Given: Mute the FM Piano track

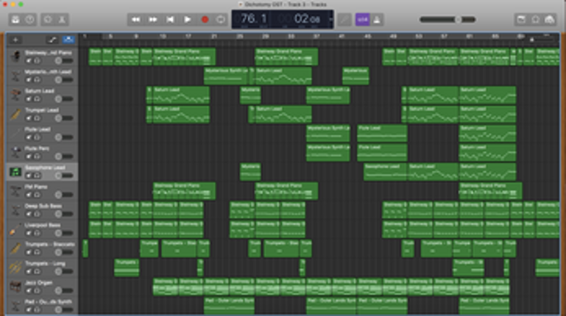Looking at the screenshot, I should (29, 195).
